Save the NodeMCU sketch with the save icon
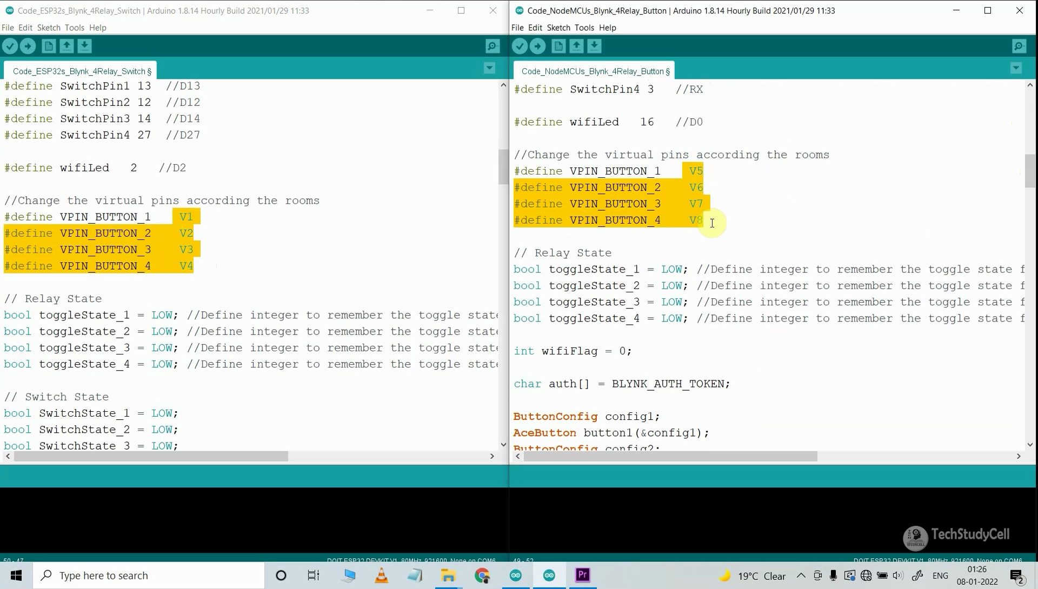Viewport: 1038px width, 589px height. (x=594, y=46)
